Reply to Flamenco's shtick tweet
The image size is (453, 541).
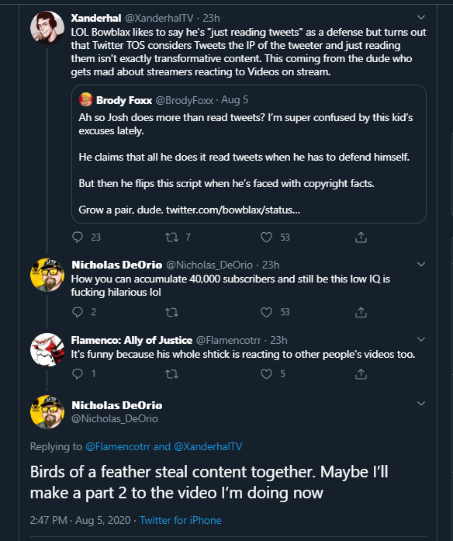point(78,373)
